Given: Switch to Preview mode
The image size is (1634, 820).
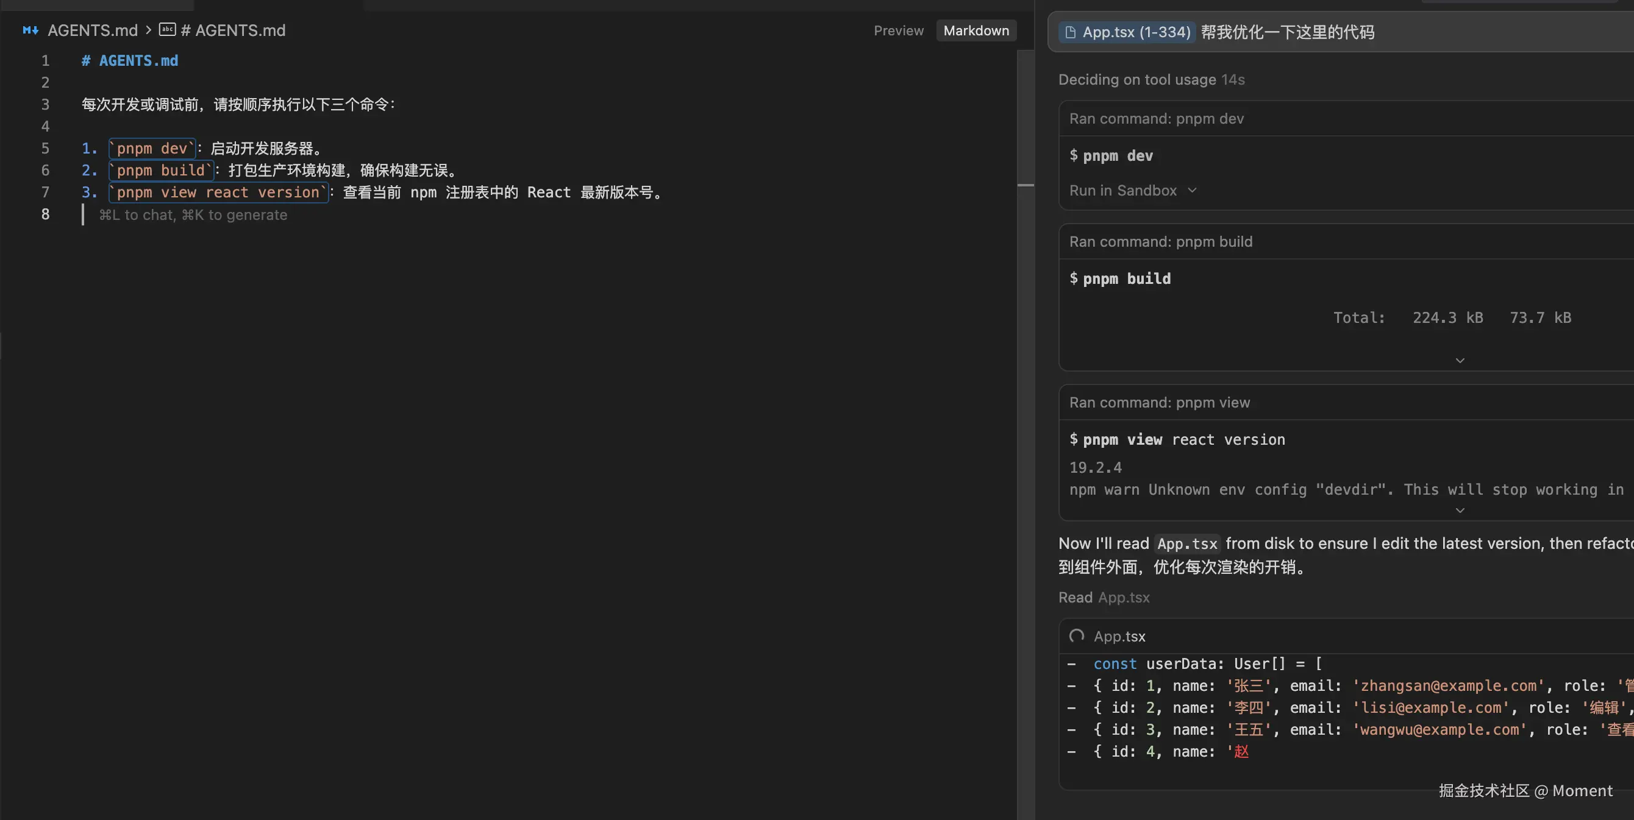Looking at the screenshot, I should point(898,30).
